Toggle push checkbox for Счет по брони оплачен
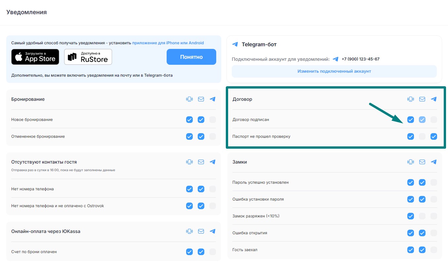Image resolution: width=448 pixels, height=266 pixels. coord(189,252)
